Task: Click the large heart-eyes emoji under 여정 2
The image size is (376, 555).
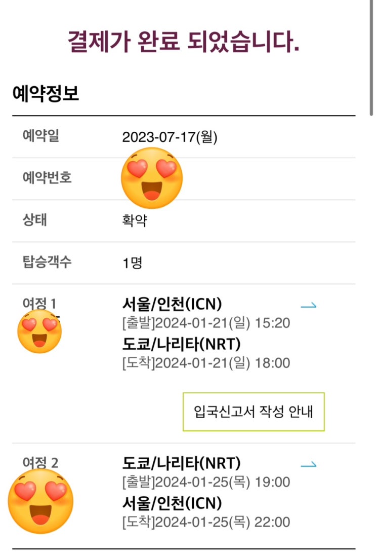Action: (41, 500)
